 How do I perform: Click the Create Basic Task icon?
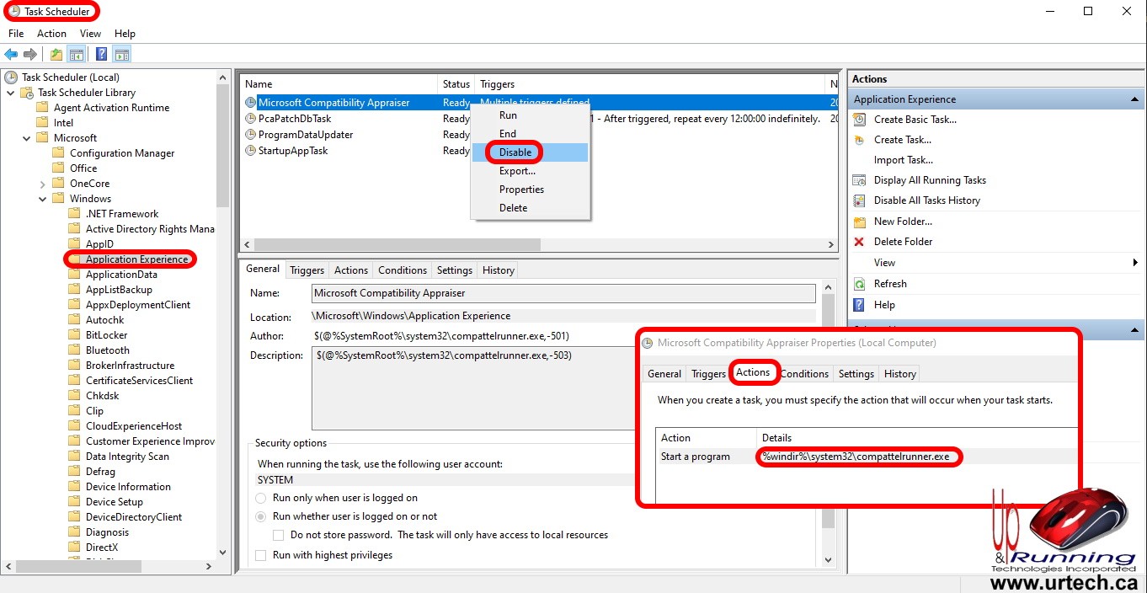[x=859, y=120]
